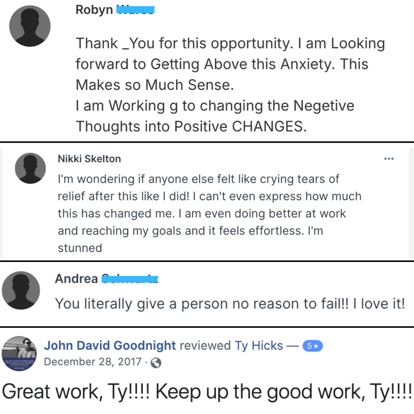Viewport: 414px width, 414px height.
Task: Click Andrea's name above her comment
Action: coord(76,279)
